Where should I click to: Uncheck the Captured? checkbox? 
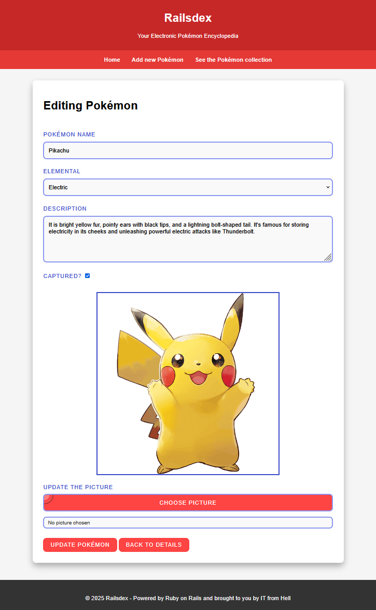click(x=88, y=276)
